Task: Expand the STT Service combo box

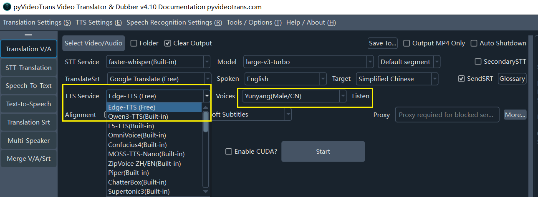Action: (159, 62)
